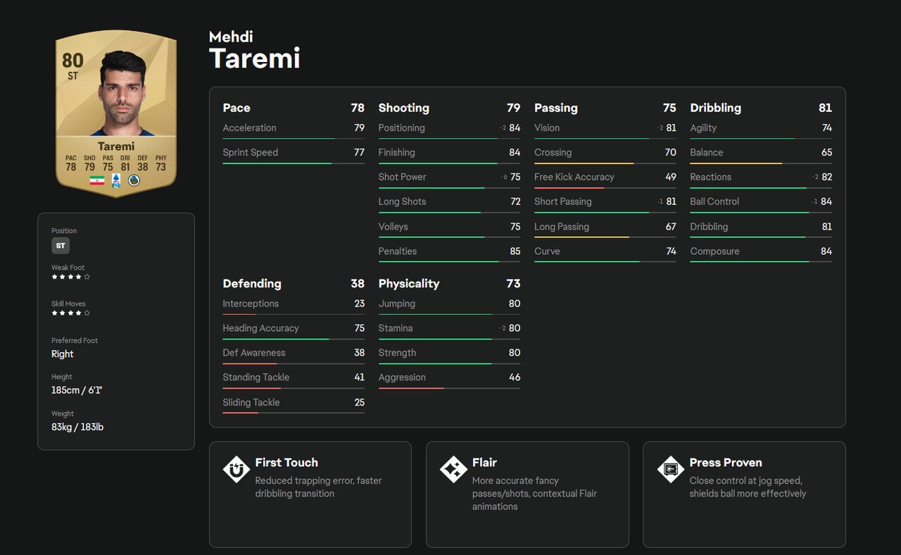Click the Iran flag on the player card
Image resolution: width=901 pixels, height=555 pixels.
(97, 180)
